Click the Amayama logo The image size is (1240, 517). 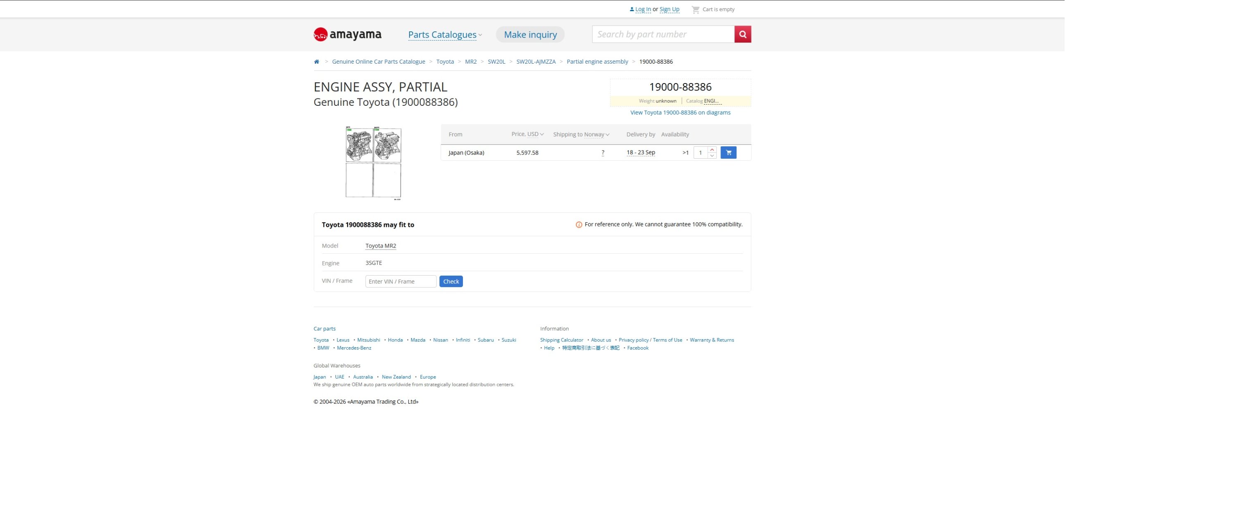347,34
